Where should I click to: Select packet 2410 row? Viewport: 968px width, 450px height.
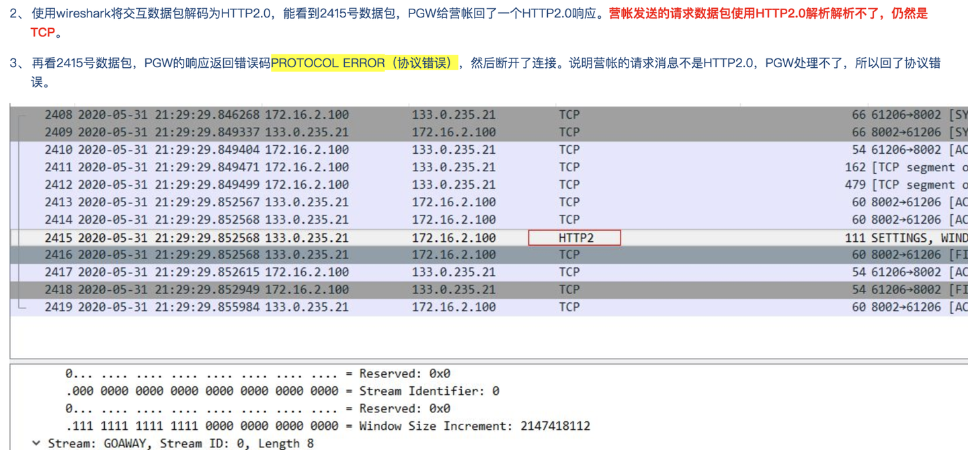coord(489,150)
